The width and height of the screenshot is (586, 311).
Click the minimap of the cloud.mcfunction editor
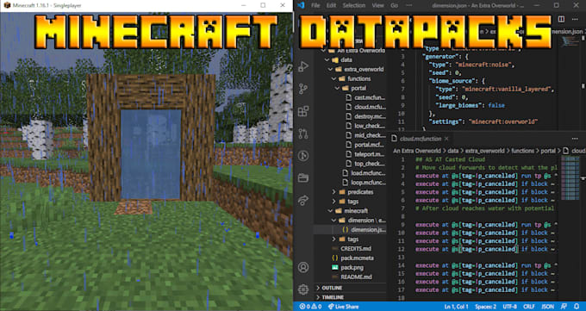[x=570, y=178]
